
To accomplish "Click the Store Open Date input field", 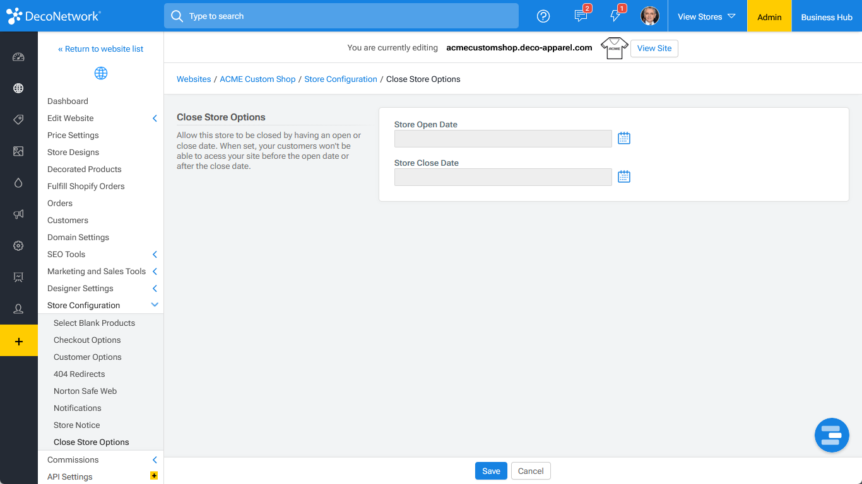I will coord(502,139).
